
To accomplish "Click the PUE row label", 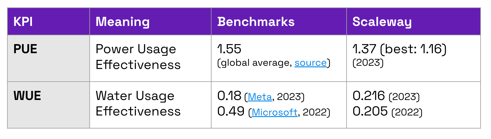I will pyautogui.click(x=25, y=49).
